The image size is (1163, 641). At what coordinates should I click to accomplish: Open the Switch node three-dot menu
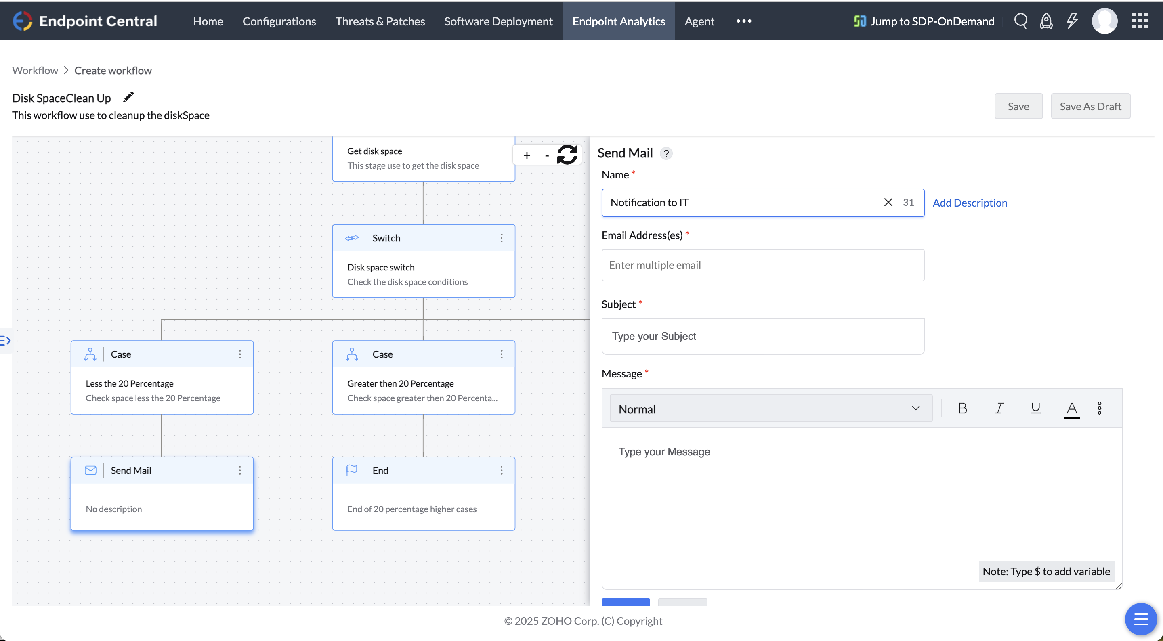tap(501, 238)
